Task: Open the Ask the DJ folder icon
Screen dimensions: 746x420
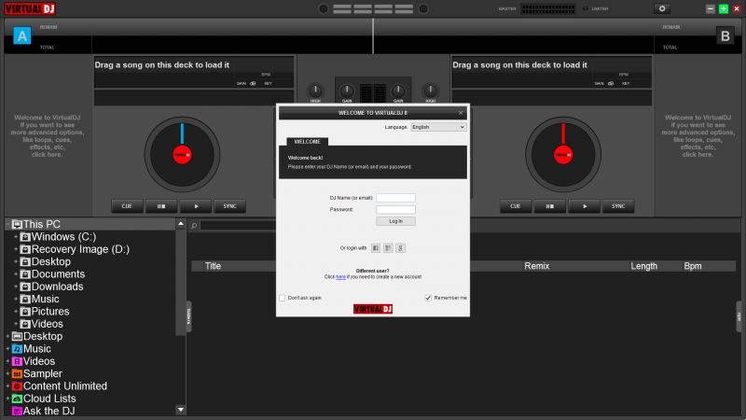Action: click(x=17, y=411)
